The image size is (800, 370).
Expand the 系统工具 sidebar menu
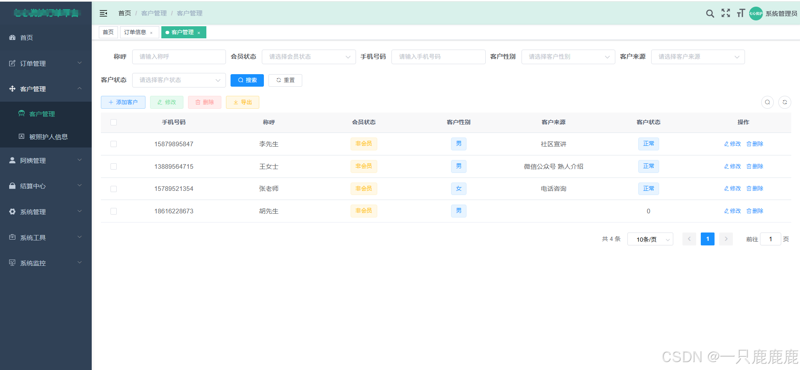46,237
